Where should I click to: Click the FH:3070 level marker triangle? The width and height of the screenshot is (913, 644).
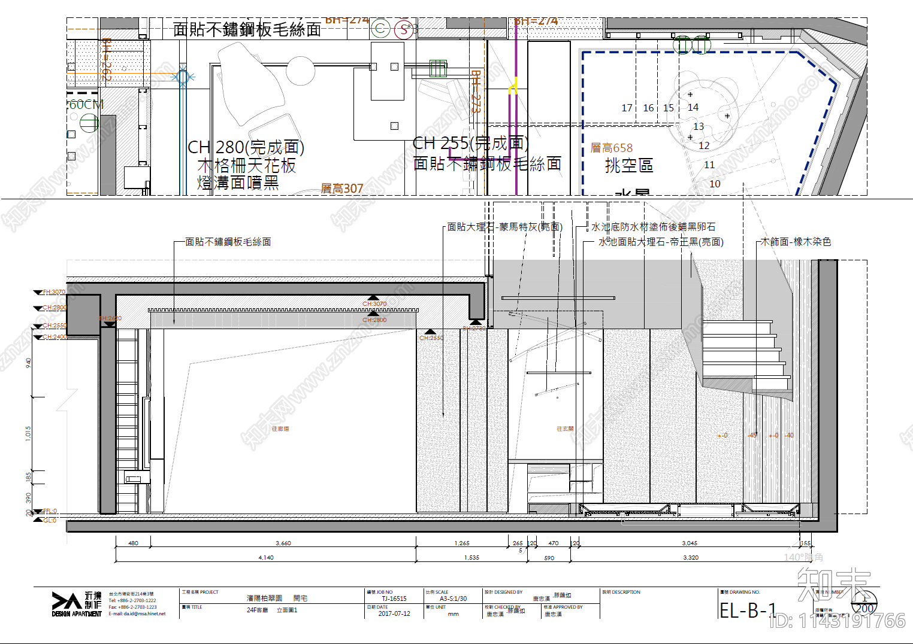pyautogui.click(x=38, y=293)
